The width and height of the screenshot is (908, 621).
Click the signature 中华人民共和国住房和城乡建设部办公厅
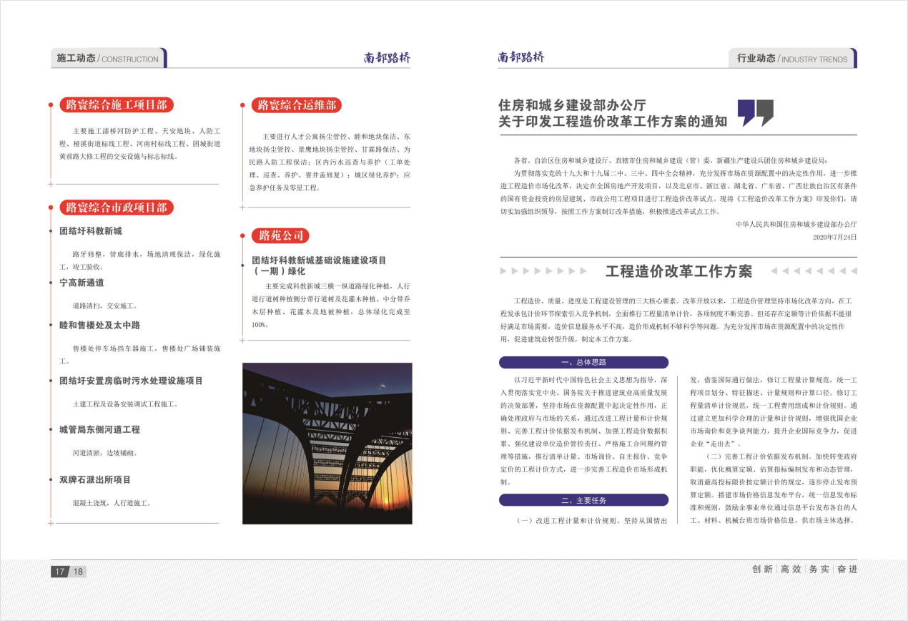[x=796, y=224]
